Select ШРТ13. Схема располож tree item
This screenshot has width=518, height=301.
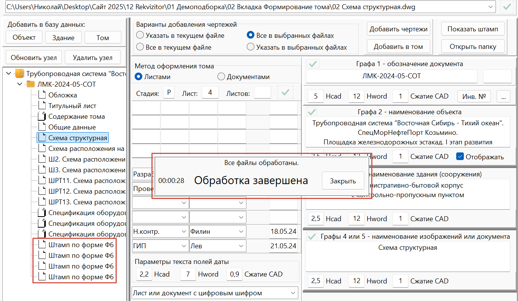[x=87, y=202]
